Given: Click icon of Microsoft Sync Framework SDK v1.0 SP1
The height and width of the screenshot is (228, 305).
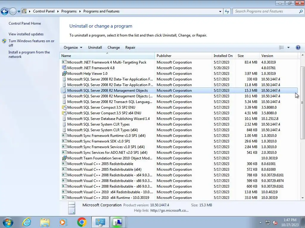Looking at the screenshot, I should (64, 141).
